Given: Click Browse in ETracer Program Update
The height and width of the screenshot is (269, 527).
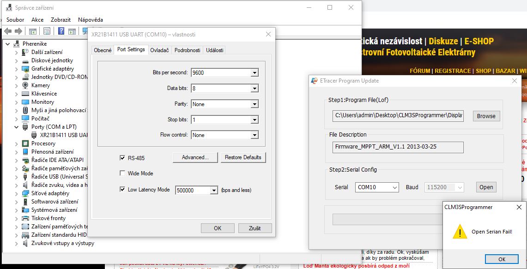Looking at the screenshot, I should [x=486, y=116].
